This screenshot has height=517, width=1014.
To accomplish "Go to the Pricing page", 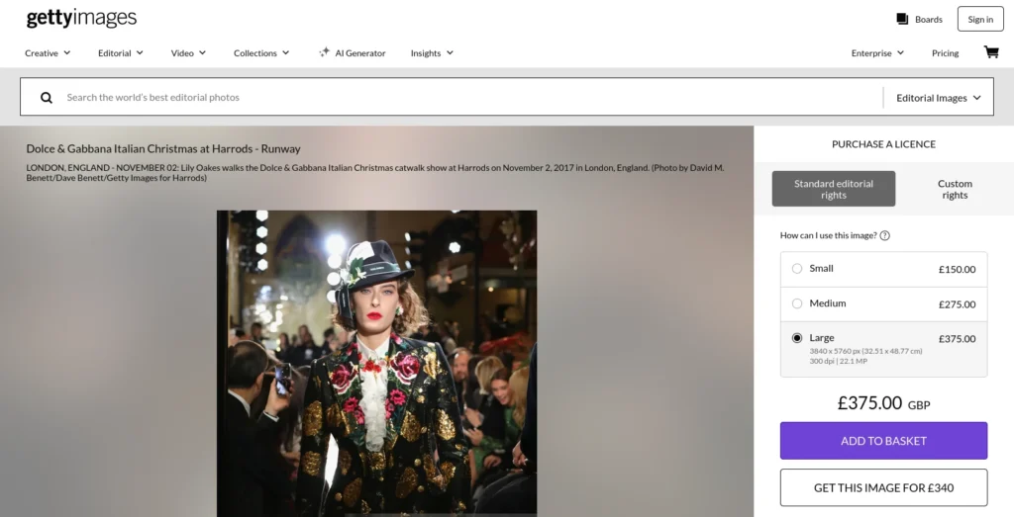I will pyautogui.click(x=945, y=53).
